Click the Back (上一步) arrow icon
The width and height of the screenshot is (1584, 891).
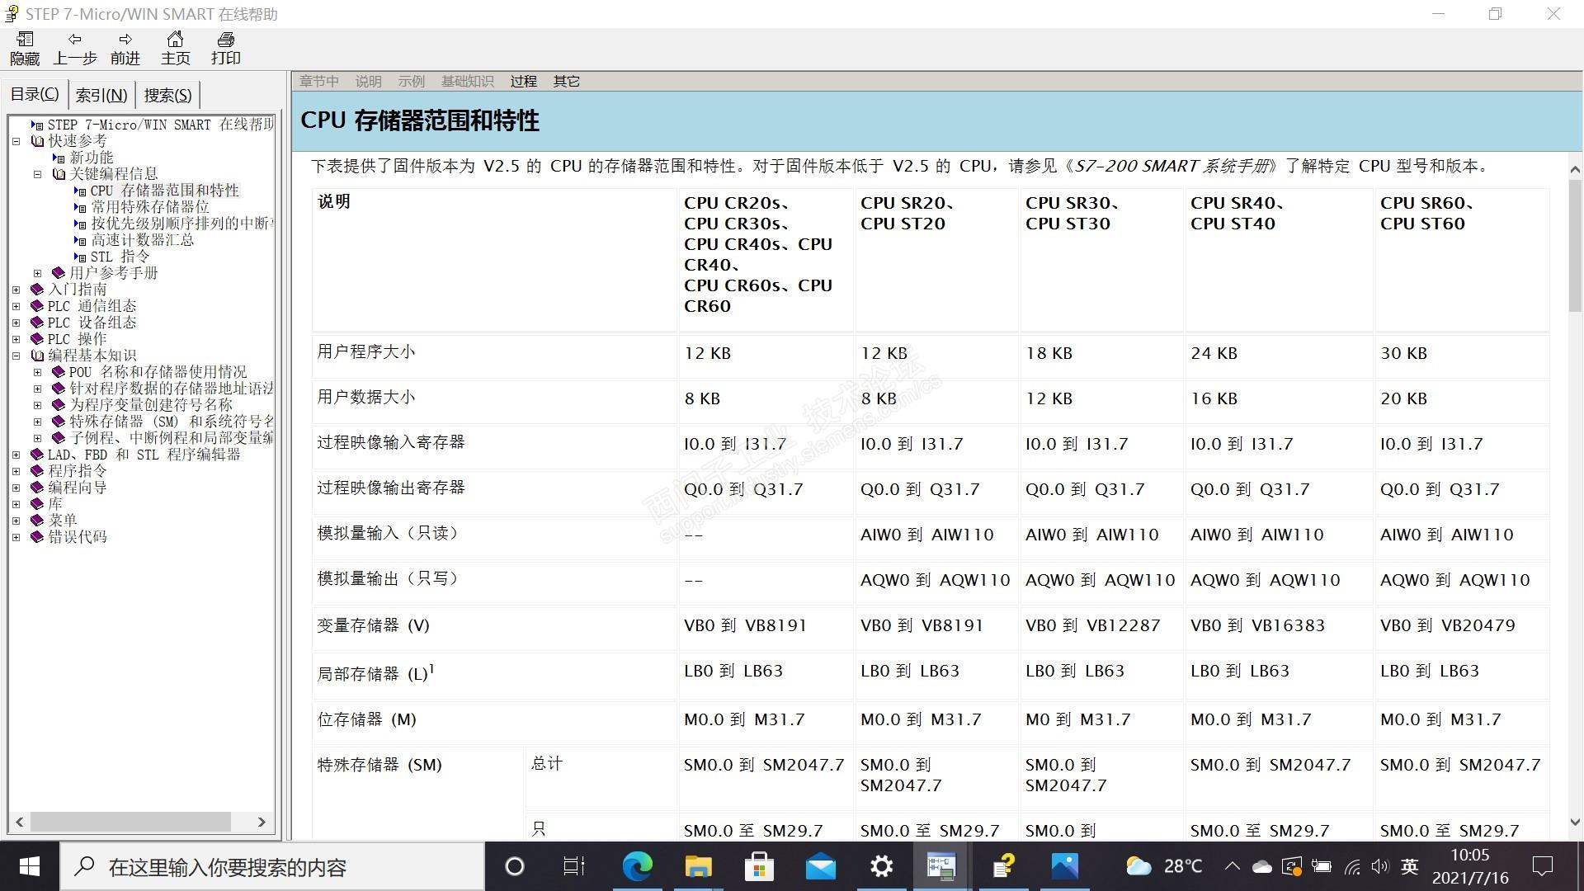(74, 40)
